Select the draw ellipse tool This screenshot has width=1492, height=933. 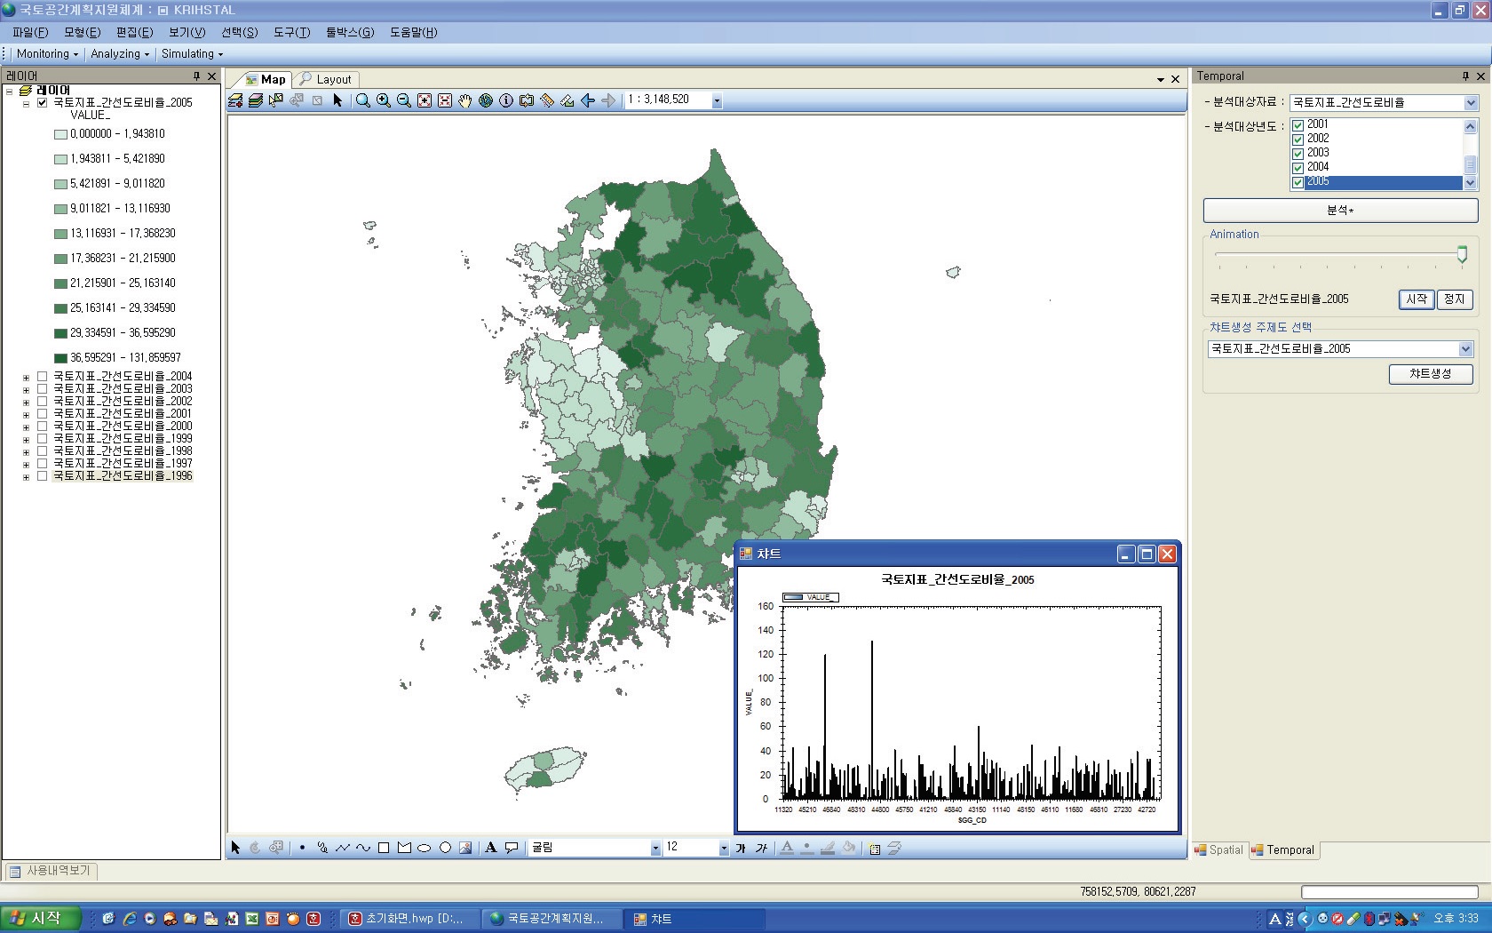425,848
